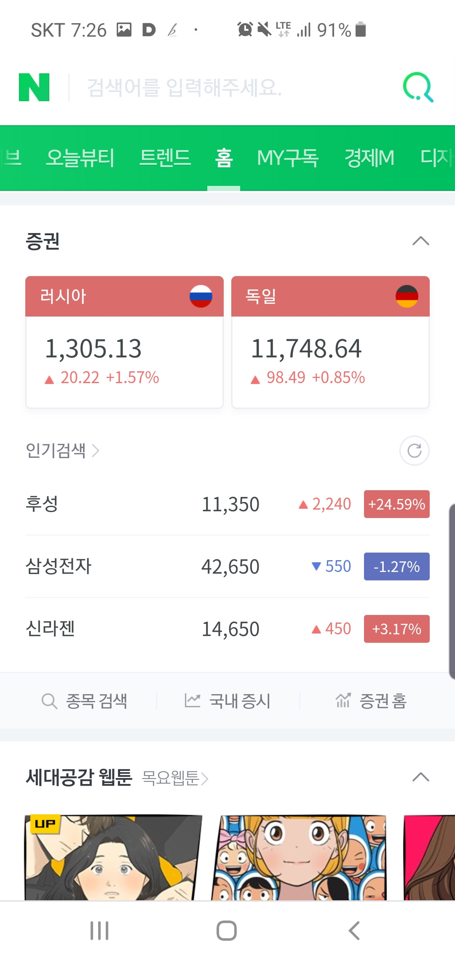
Task: Open the Naver green dot search icon
Action: (x=418, y=87)
